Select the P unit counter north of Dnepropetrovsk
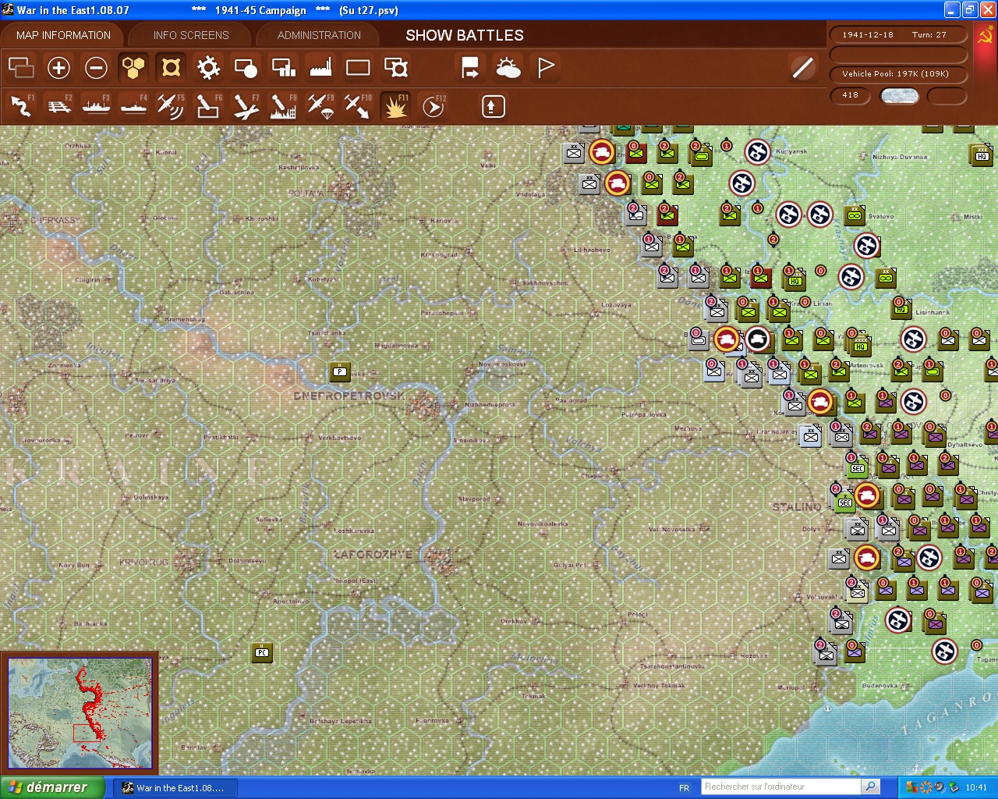This screenshot has width=998, height=799. point(340,371)
